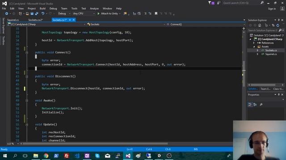Viewport: 286px width, 160px height.
Task: Click the Save floppy disk icon
Action: (x=32, y=14)
